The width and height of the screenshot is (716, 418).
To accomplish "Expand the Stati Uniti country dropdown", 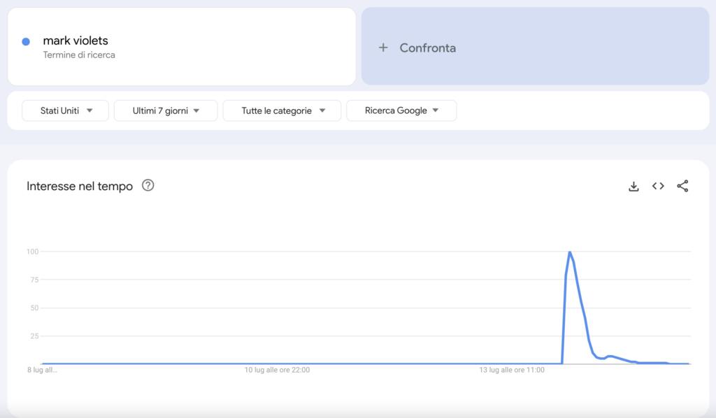I will (66, 110).
